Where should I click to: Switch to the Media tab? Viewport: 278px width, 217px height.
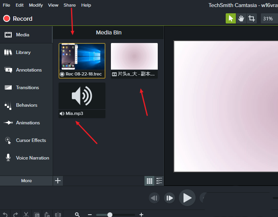coord(26,35)
